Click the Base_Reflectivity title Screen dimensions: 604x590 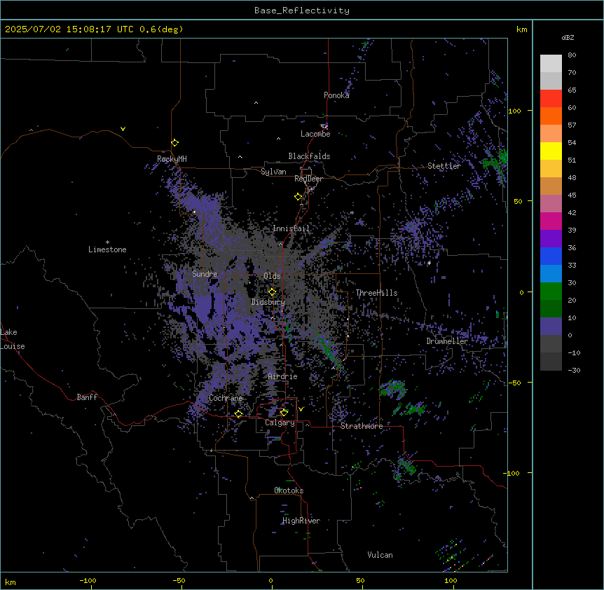tap(302, 11)
